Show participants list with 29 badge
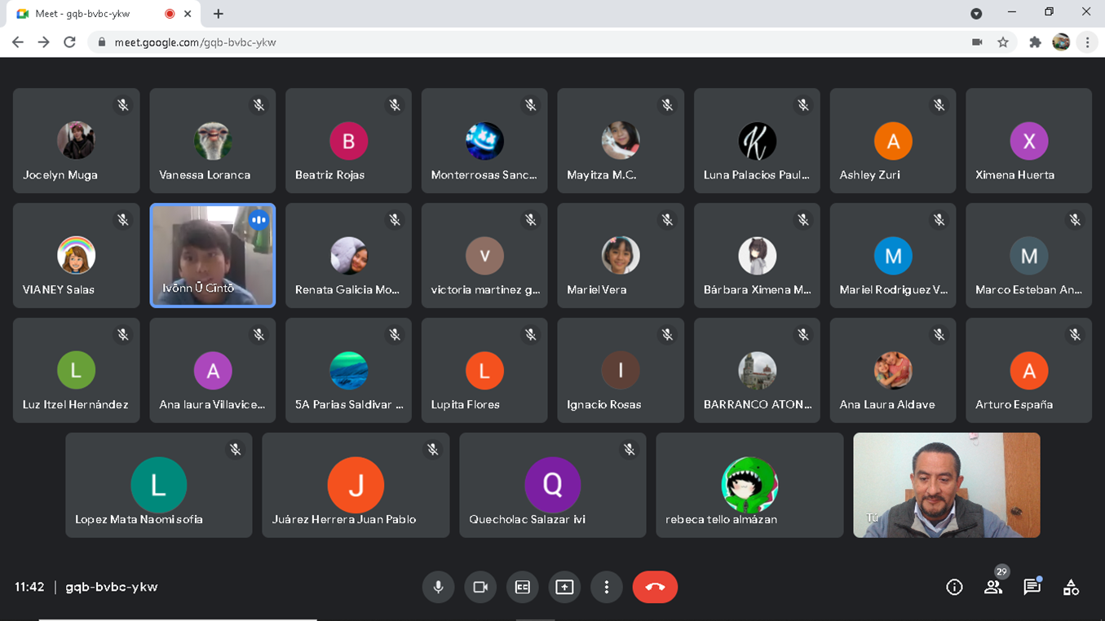The width and height of the screenshot is (1105, 621). coord(993,586)
